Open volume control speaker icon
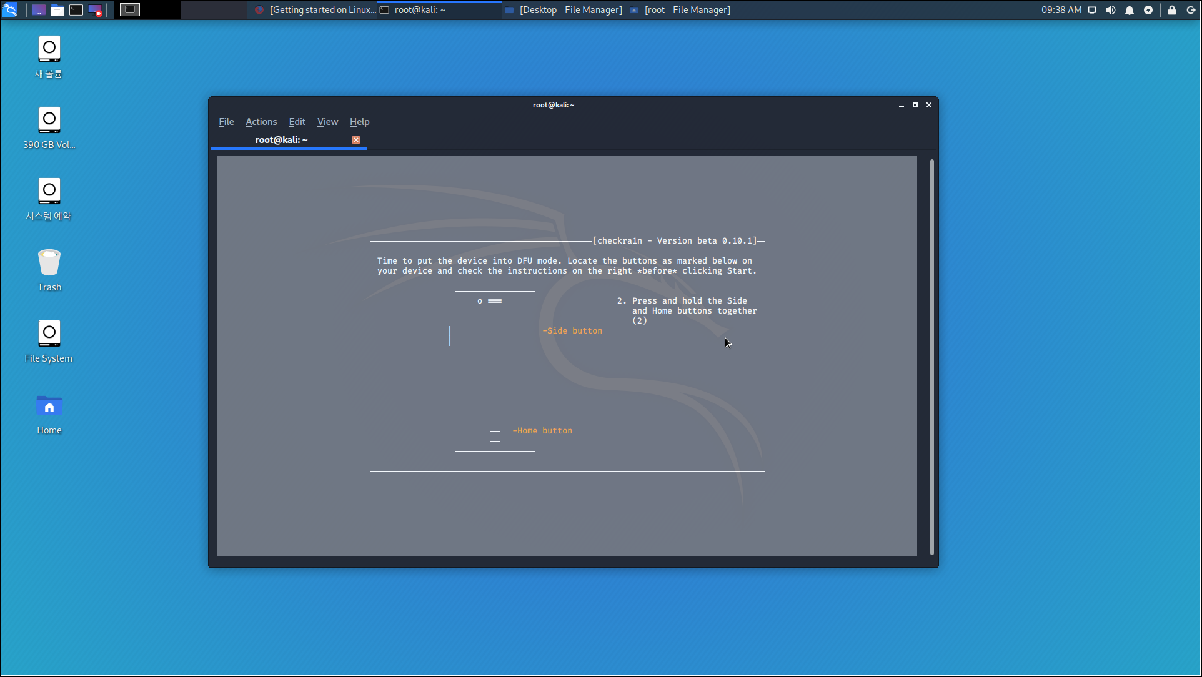This screenshot has width=1202, height=677. (1111, 10)
